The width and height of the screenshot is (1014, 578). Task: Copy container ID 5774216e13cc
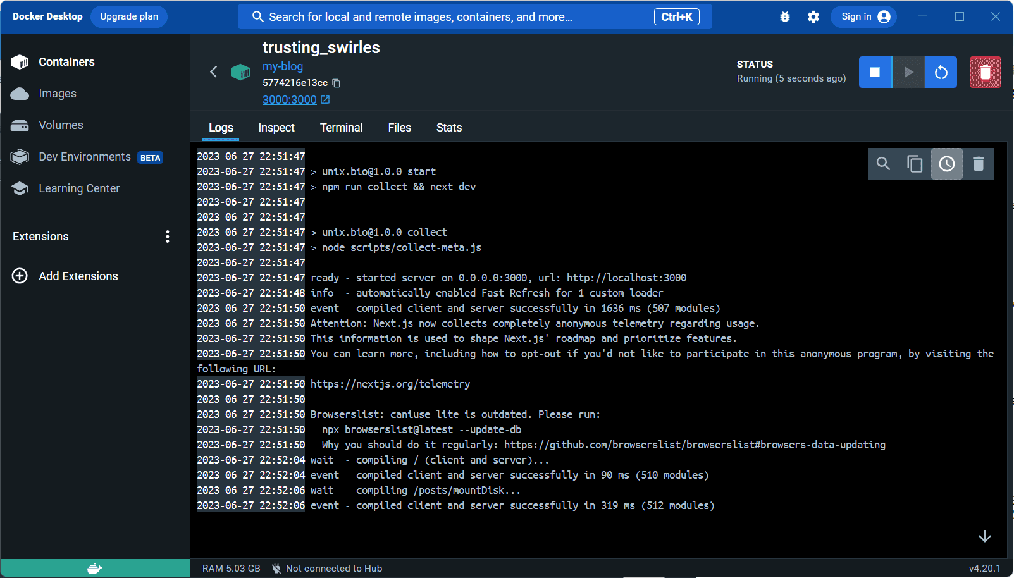pyautogui.click(x=337, y=83)
